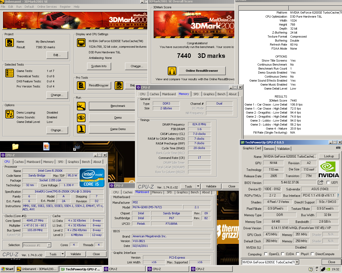Viewport: 342px width, 273px height.
Task: Click the icon beside the Game Demo button
Action: point(81,129)
